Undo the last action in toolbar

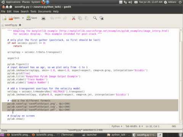pyautogui.click(x=55, y=18)
